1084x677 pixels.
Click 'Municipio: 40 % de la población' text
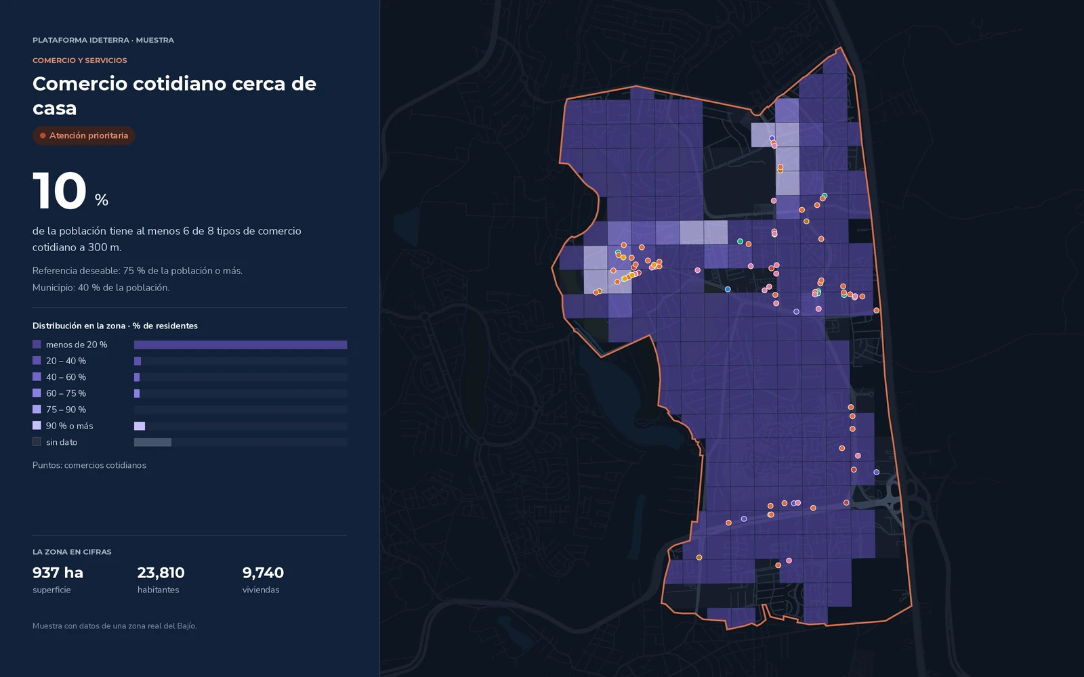tap(101, 288)
